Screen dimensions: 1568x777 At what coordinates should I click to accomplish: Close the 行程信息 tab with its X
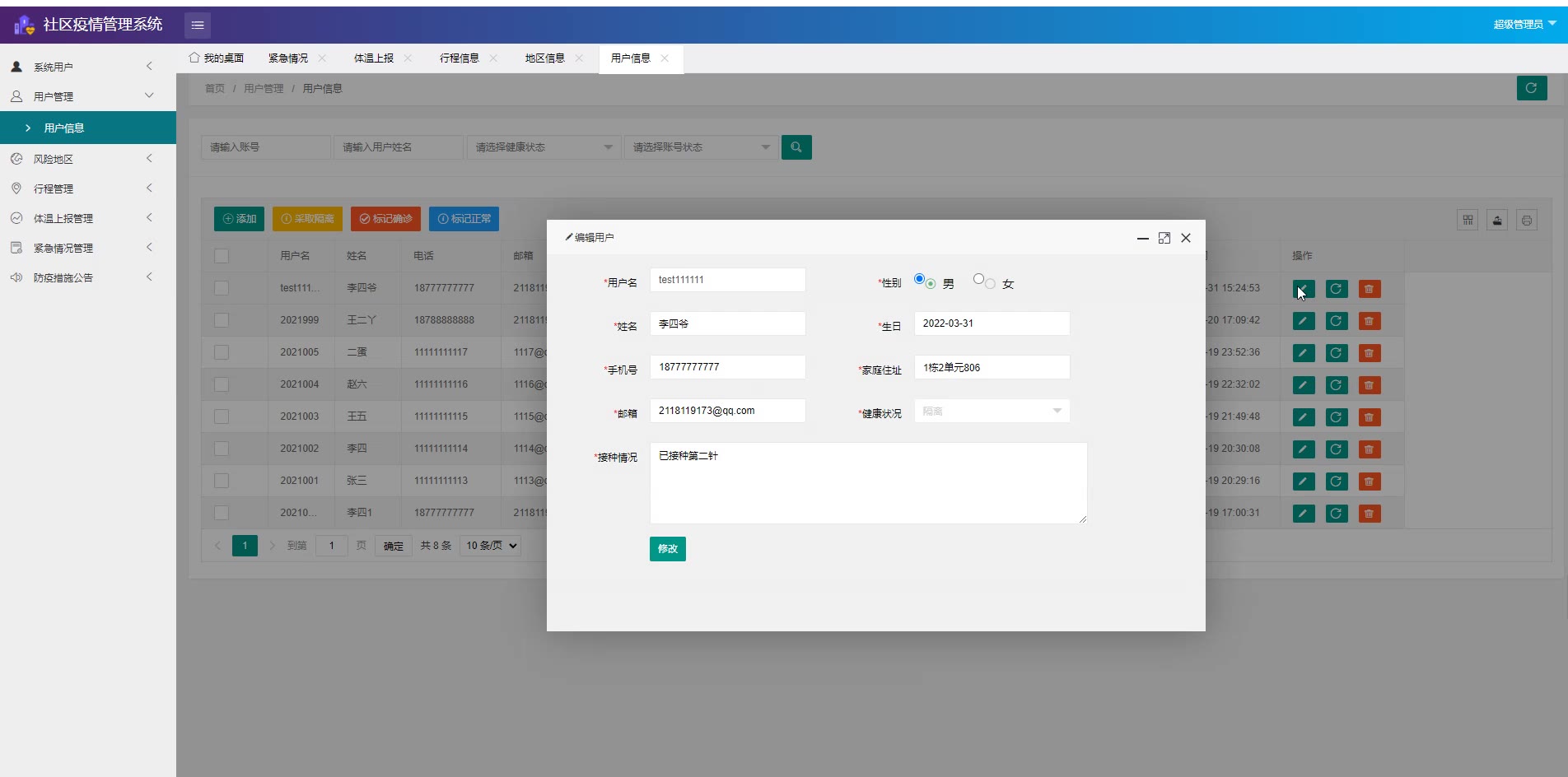click(493, 58)
